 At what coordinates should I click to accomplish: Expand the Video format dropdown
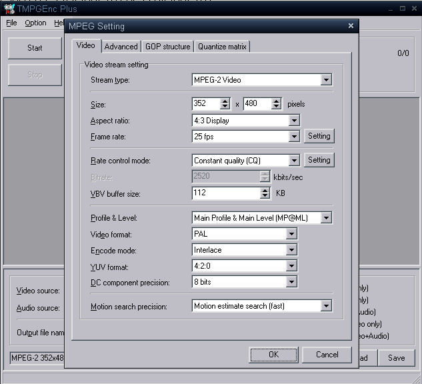coord(291,234)
